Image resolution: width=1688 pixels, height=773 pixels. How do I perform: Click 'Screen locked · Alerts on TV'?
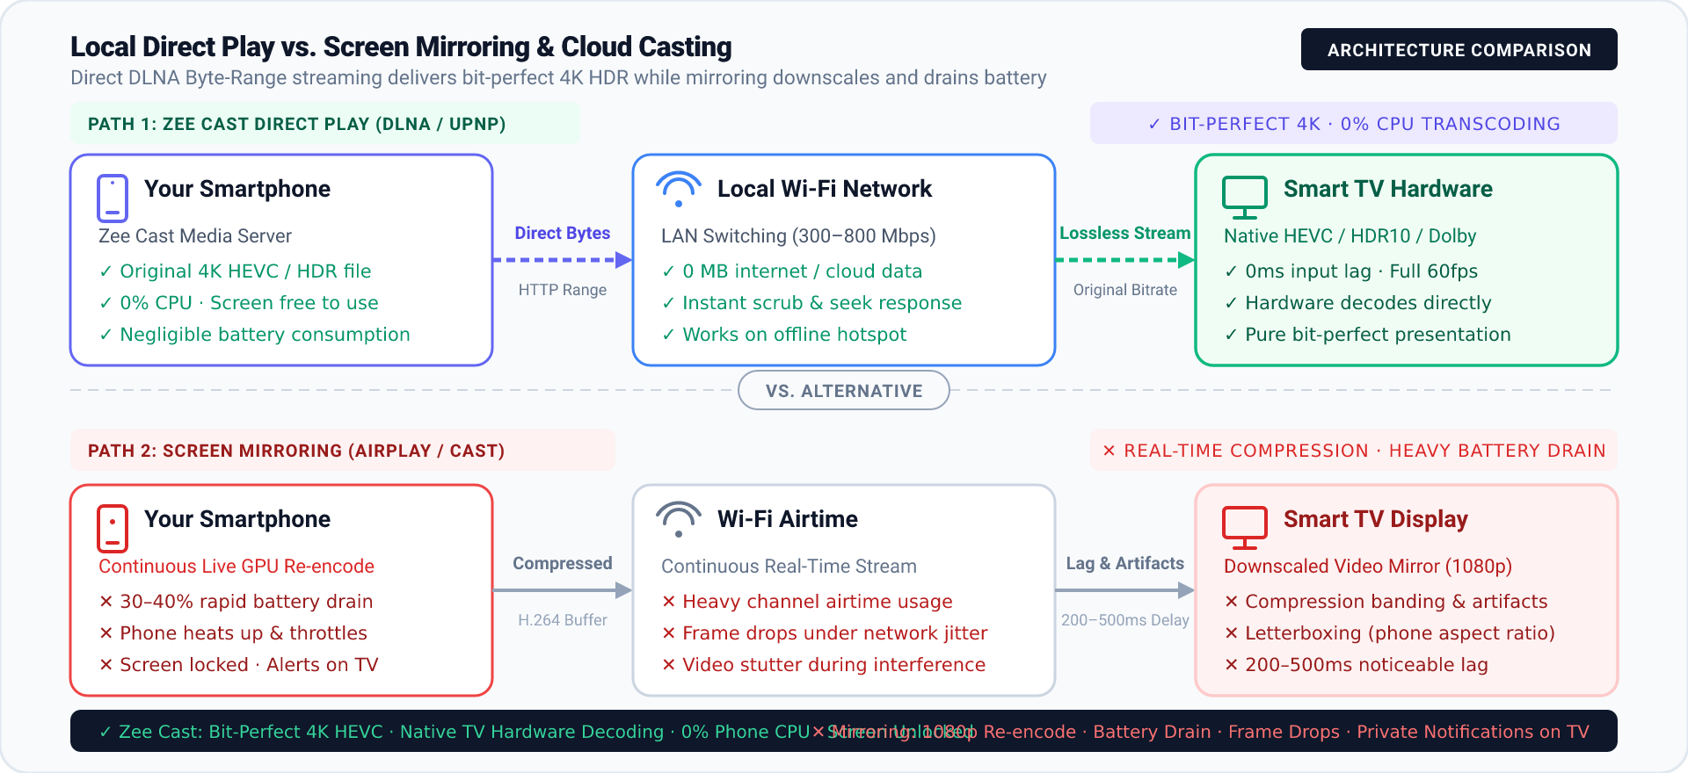(x=238, y=665)
